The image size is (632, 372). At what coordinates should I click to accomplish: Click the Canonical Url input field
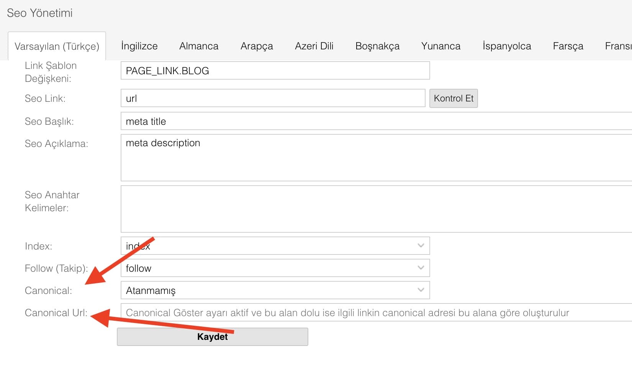[345, 313]
